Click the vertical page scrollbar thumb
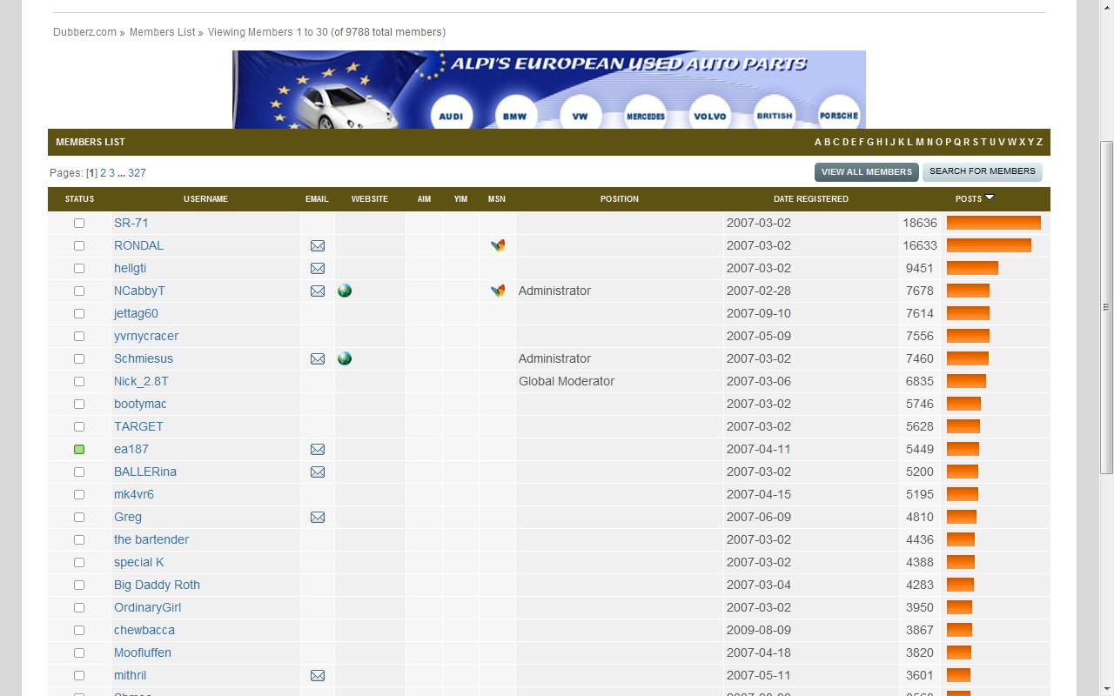Viewport: 1114px width, 696px height. (1106, 307)
